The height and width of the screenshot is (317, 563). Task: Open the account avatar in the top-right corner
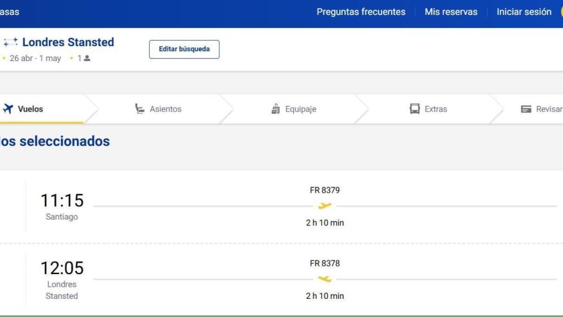click(560, 12)
